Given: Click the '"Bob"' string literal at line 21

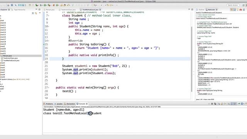Looking at the screenshot, I should (x=115, y=66).
